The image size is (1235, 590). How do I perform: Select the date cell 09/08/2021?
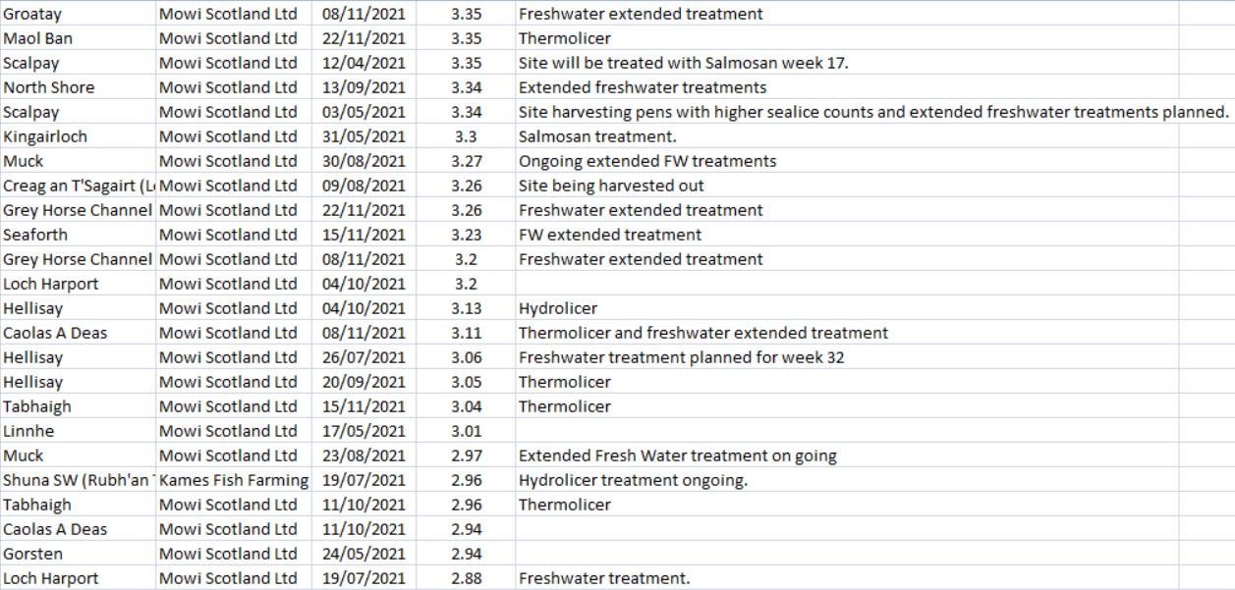click(x=364, y=186)
